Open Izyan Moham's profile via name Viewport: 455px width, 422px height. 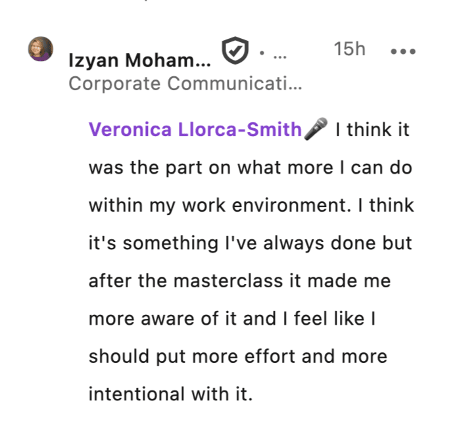tap(140, 61)
